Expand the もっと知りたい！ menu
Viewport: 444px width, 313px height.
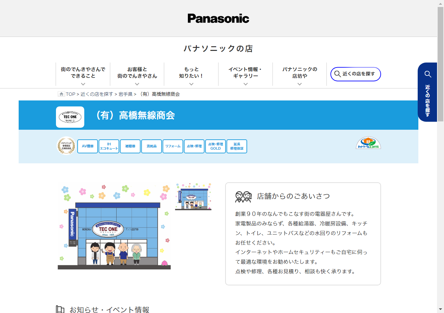pos(191,75)
